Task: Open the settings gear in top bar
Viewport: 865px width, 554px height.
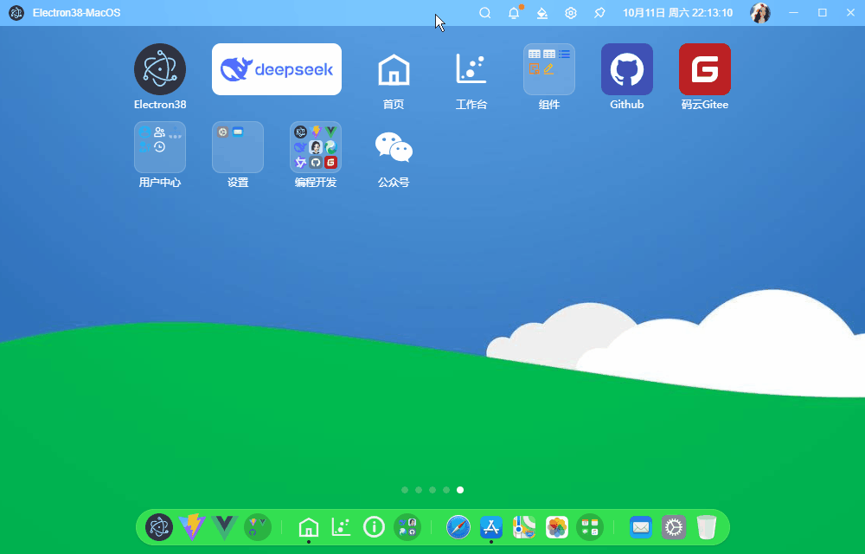Action: [571, 13]
